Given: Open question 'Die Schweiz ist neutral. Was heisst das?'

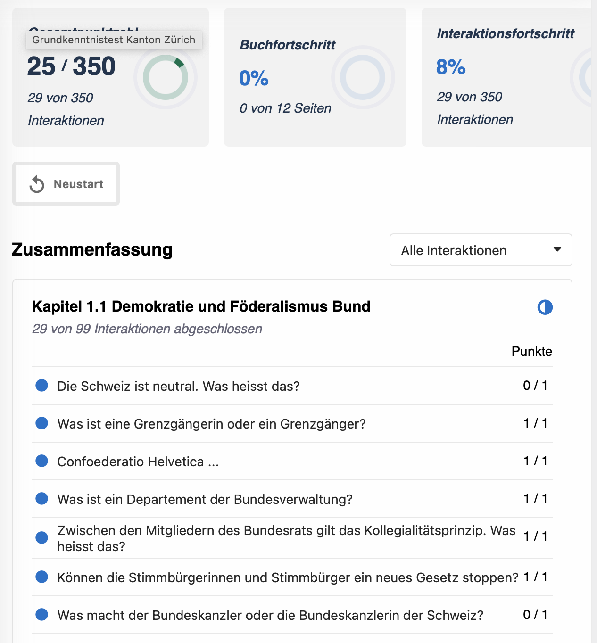Looking at the screenshot, I should click(178, 386).
